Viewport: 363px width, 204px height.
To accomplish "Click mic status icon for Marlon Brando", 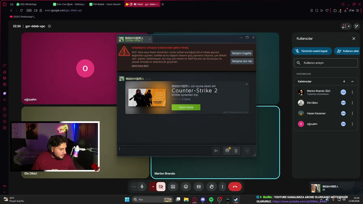I will [343, 92].
